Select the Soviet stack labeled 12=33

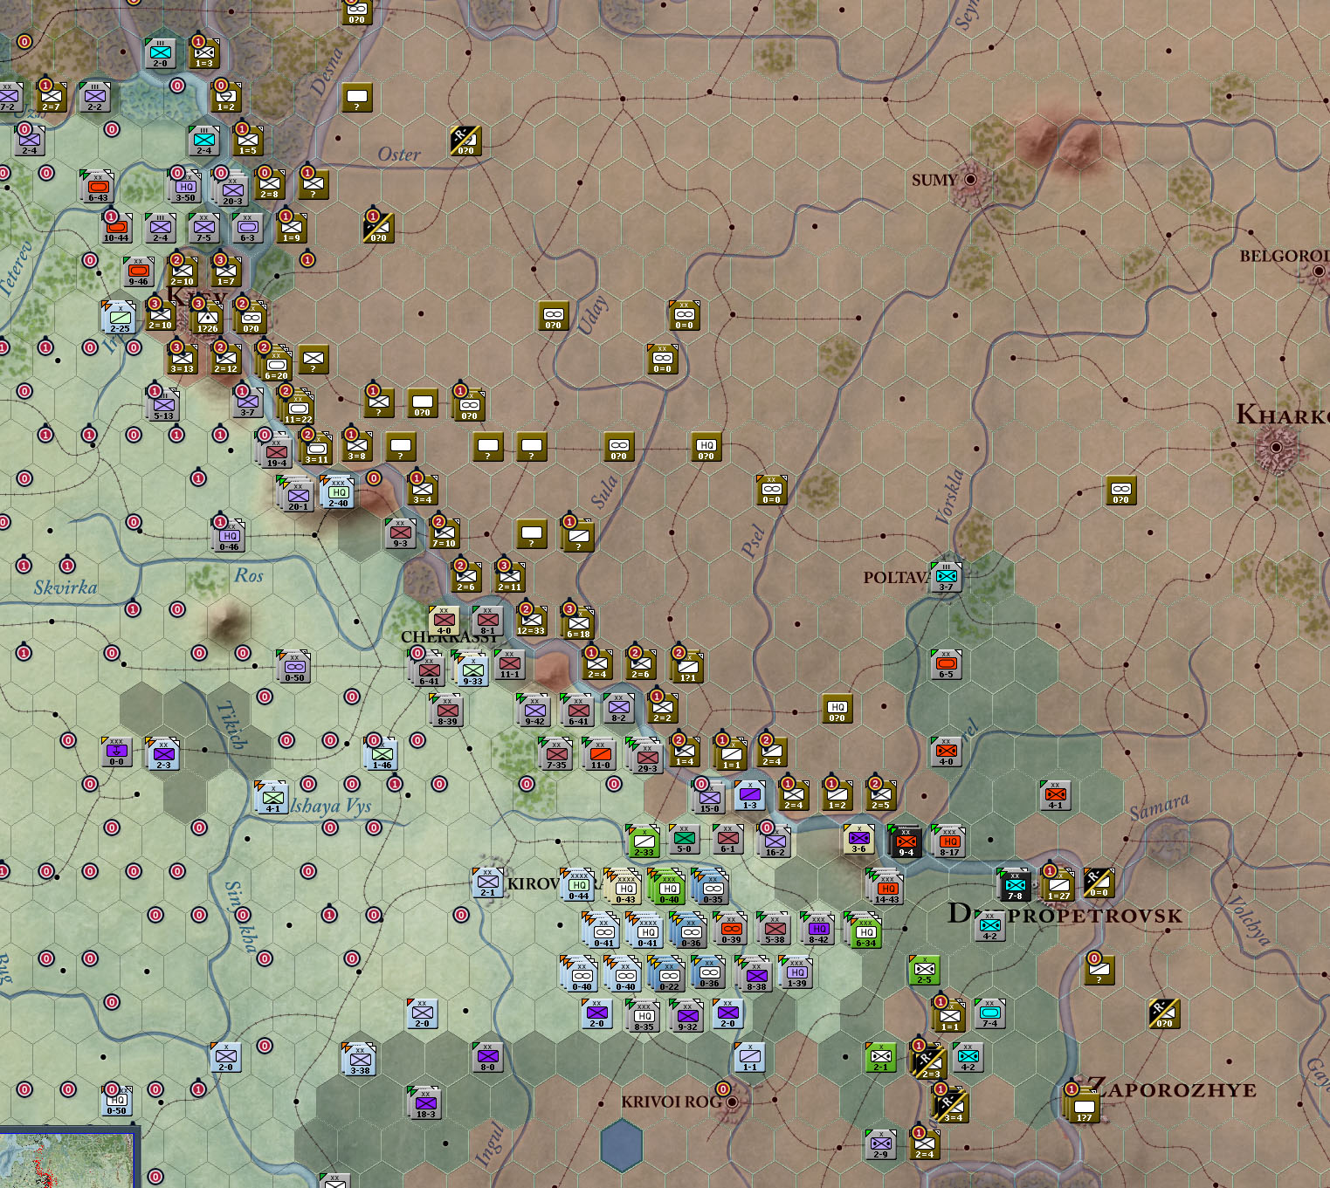click(531, 621)
